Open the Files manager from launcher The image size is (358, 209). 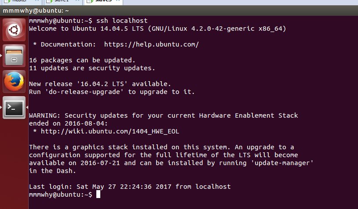point(14,56)
